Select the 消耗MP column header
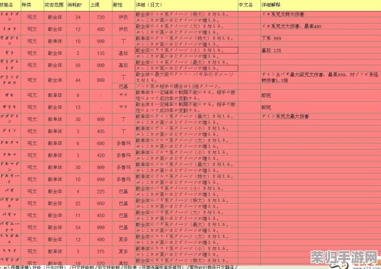The width and height of the screenshot is (381, 269). click(x=78, y=5)
